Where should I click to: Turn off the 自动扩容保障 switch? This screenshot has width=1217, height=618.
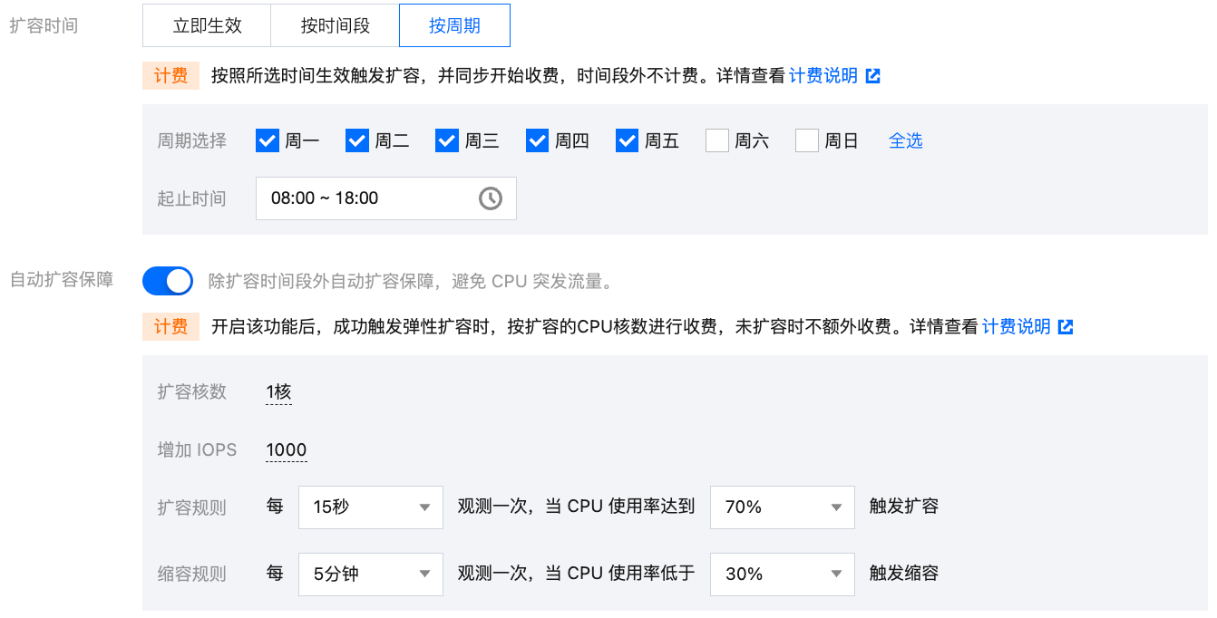coord(168,281)
